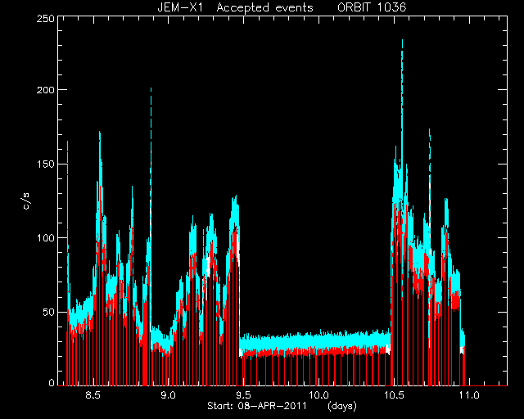Image resolution: width=524 pixels, height=419 pixels.
Task: Click the y-axis tick label 0
Action: click(x=52, y=382)
